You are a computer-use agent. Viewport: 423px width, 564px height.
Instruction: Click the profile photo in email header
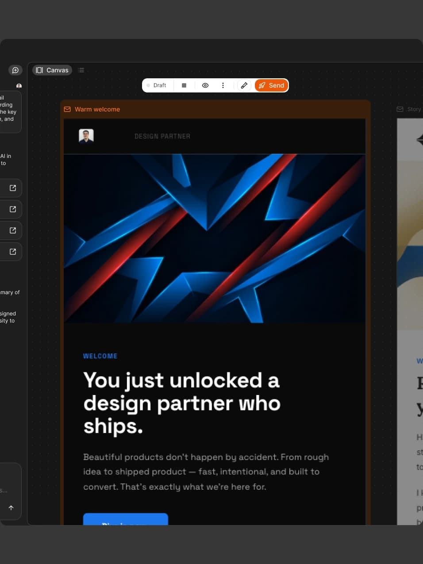[86, 136]
